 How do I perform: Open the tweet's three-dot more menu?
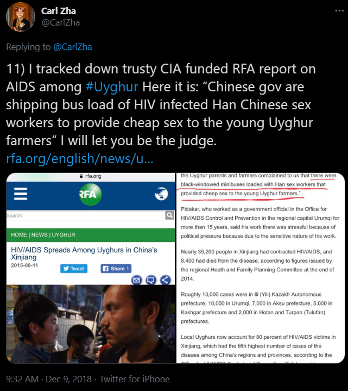339,11
